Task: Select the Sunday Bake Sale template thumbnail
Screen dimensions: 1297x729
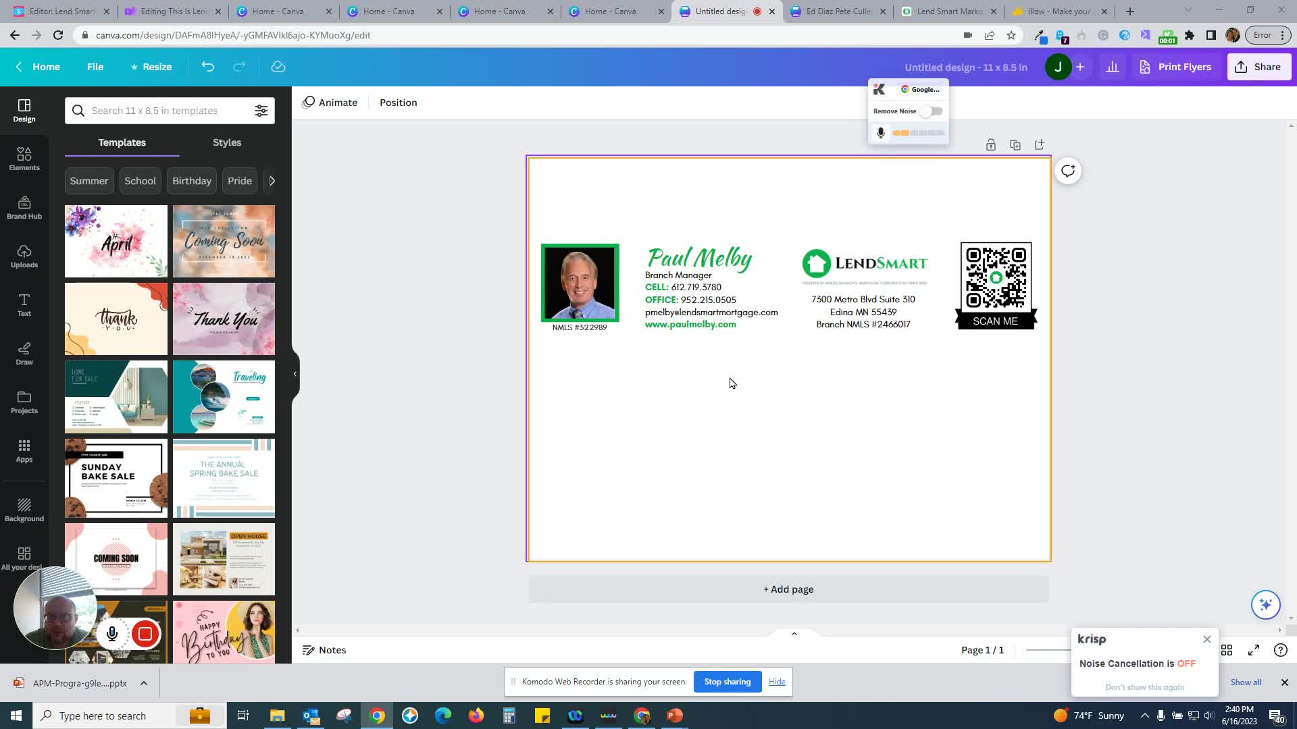Action: pos(116,478)
